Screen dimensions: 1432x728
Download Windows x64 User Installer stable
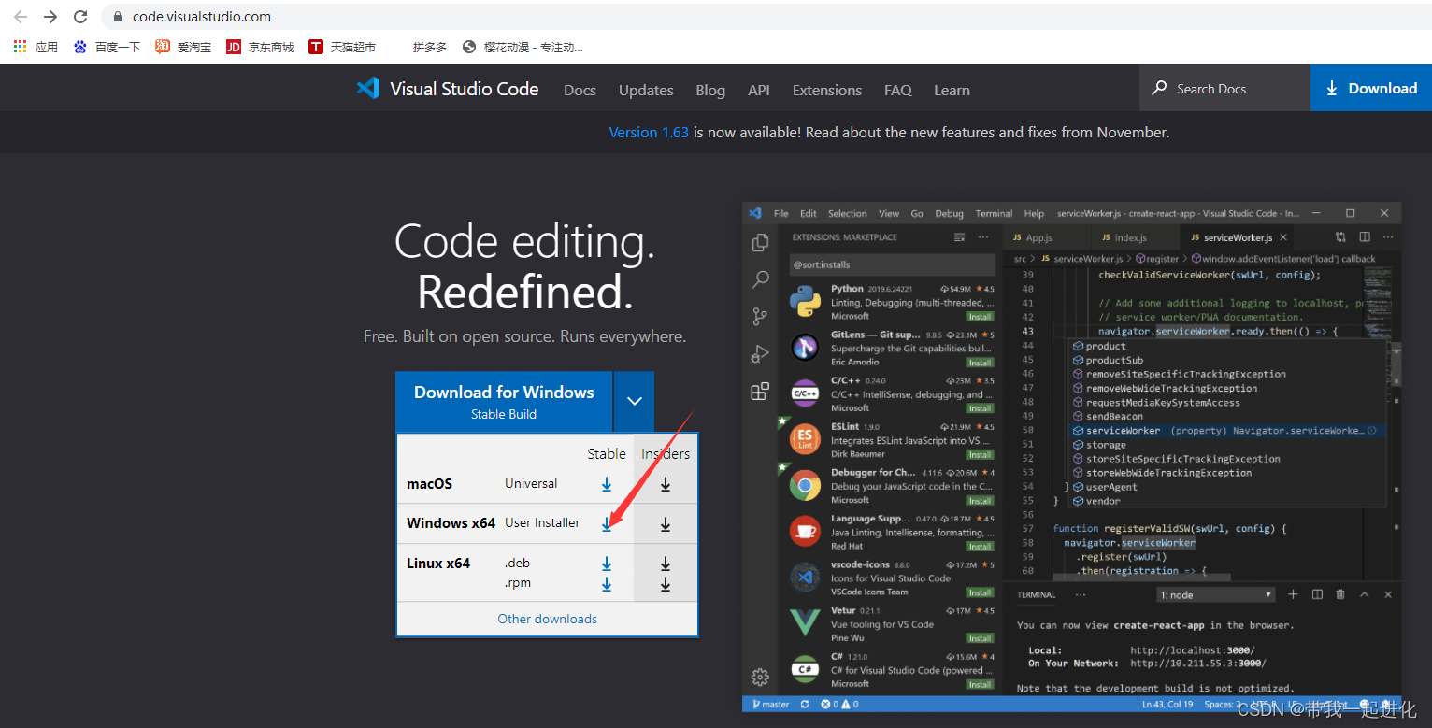pyautogui.click(x=607, y=524)
